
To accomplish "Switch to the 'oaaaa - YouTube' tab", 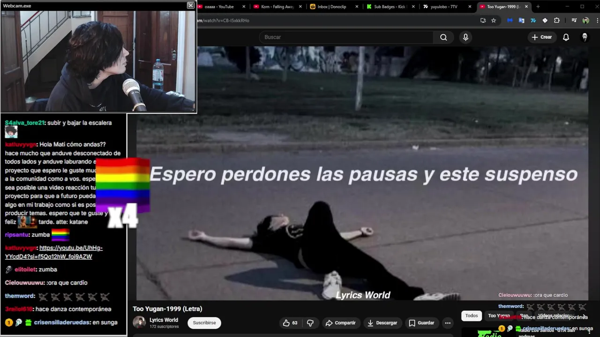I will pyautogui.click(x=218, y=7).
